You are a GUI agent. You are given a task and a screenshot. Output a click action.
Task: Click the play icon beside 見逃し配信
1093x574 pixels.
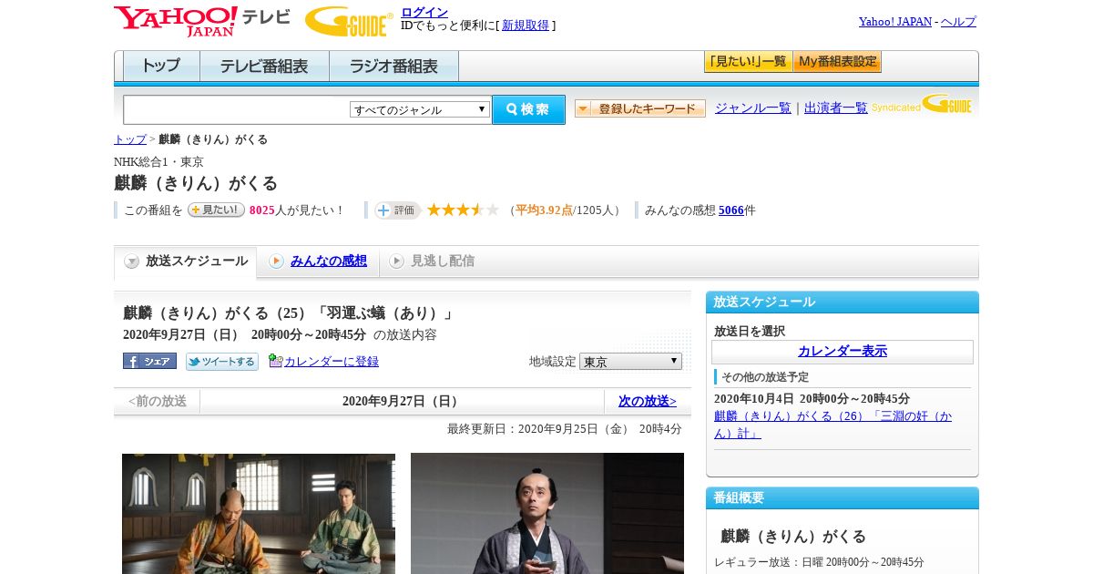click(x=396, y=261)
